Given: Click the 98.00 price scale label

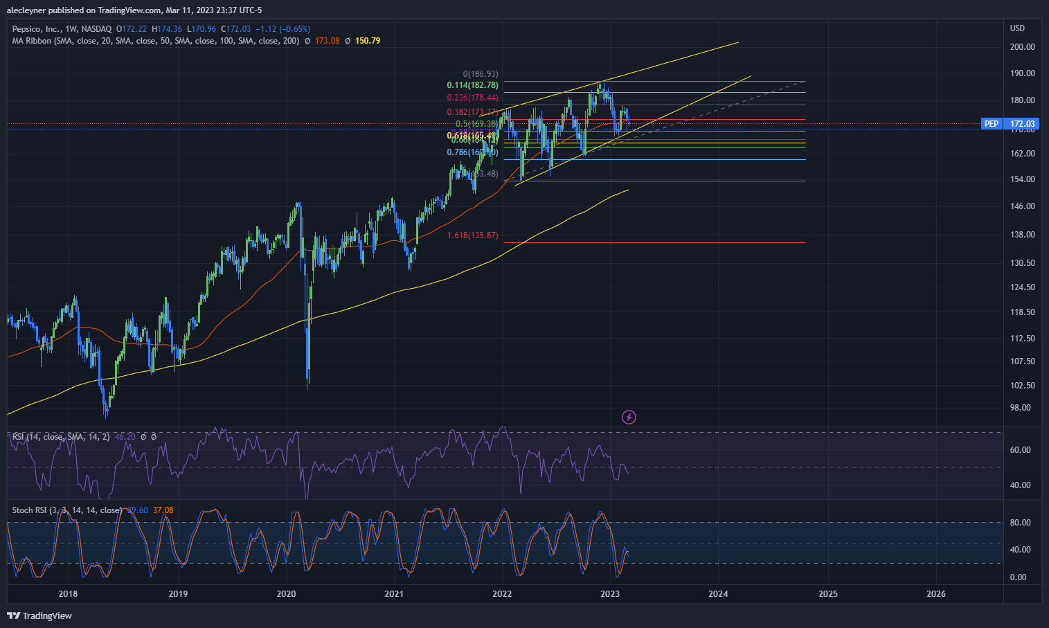Looking at the screenshot, I should coord(1021,408).
